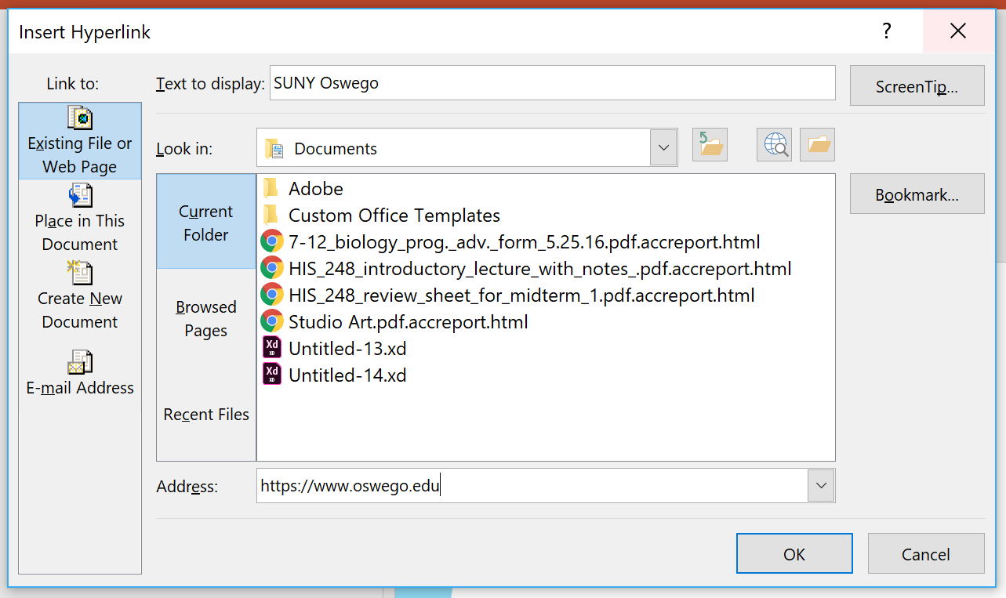
Task: Select the 7-12_biology_prog adv form file
Action: [x=510, y=242]
